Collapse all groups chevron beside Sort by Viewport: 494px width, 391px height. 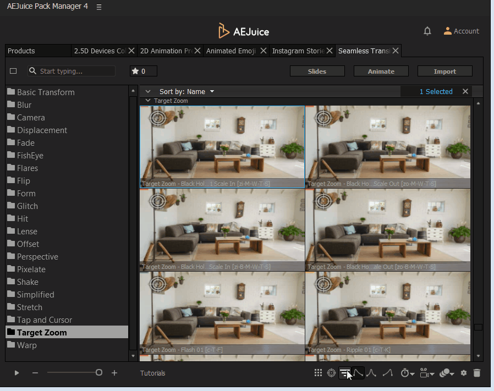pyautogui.click(x=148, y=92)
